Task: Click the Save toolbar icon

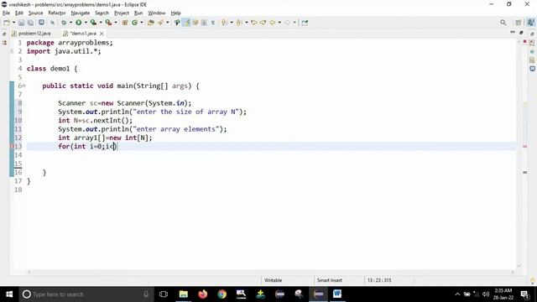Action: pyautogui.click(x=21, y=23)
